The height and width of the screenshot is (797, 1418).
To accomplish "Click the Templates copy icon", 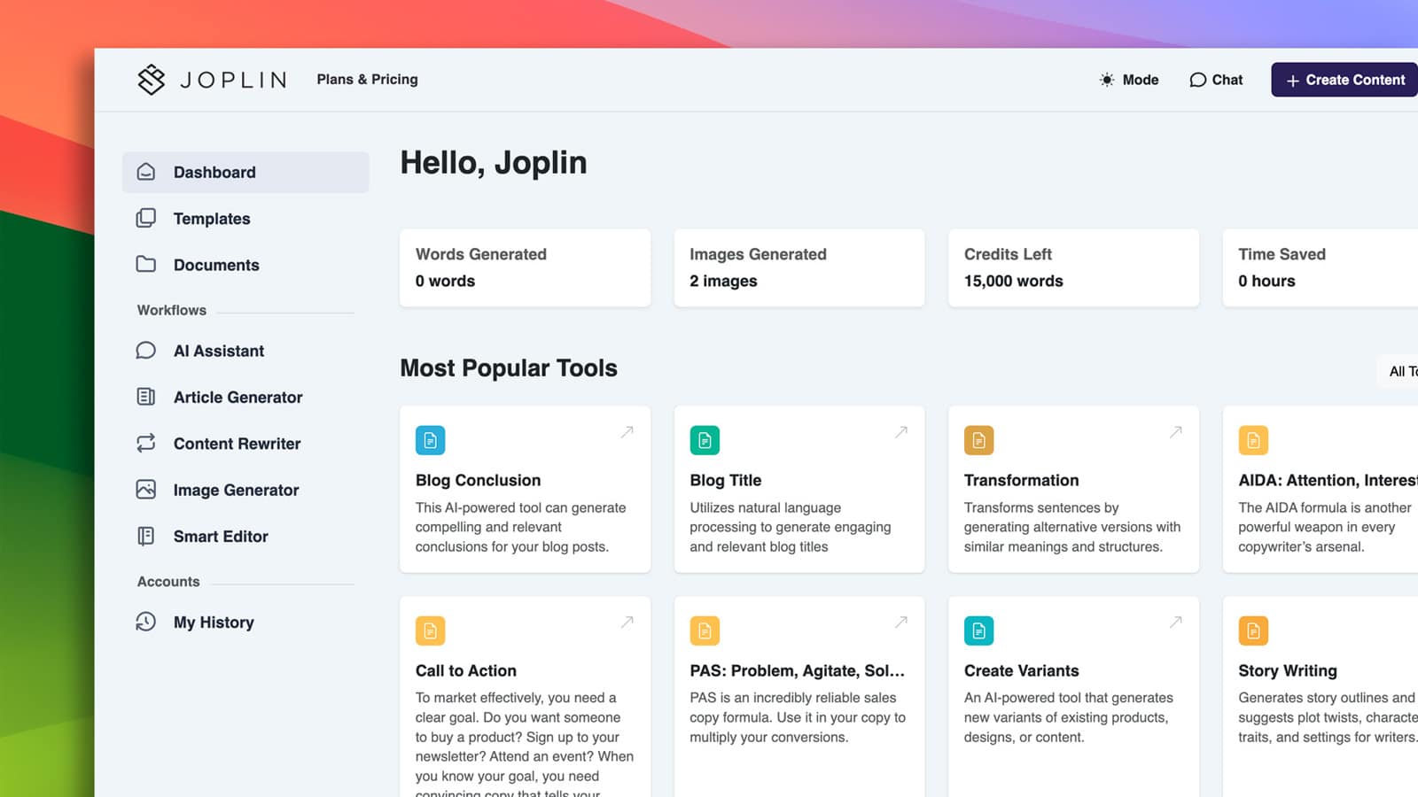I will (x=146, y=218).
